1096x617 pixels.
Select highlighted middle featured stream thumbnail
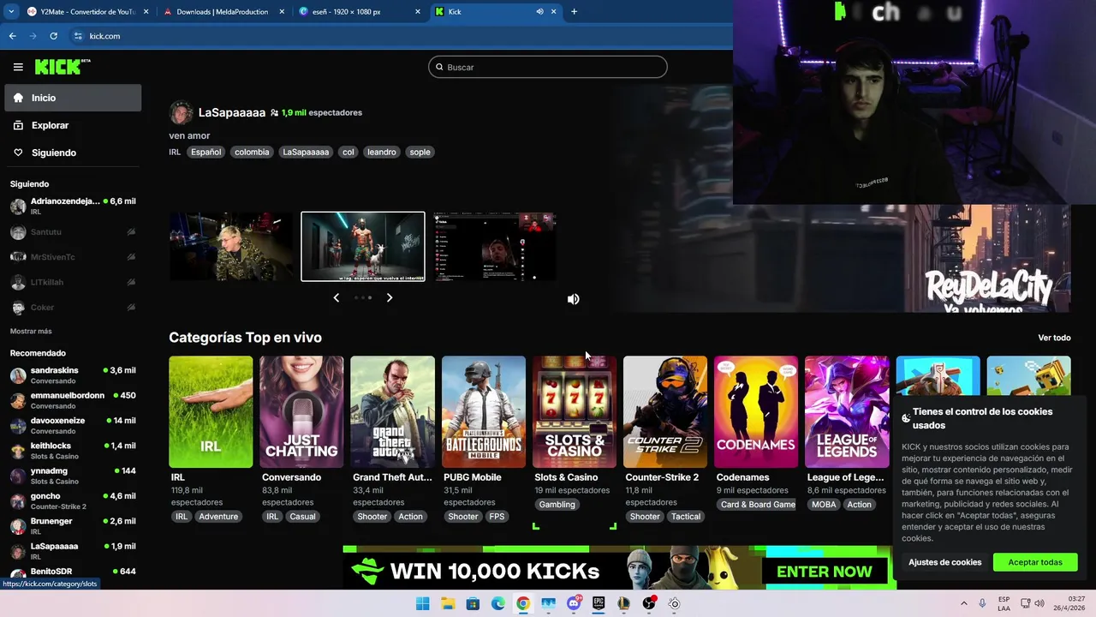(363, 247)
